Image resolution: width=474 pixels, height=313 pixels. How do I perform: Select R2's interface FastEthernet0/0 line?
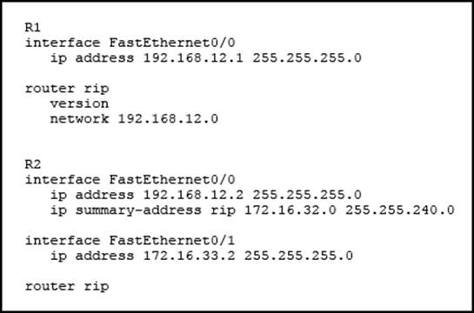pos(130,180)
